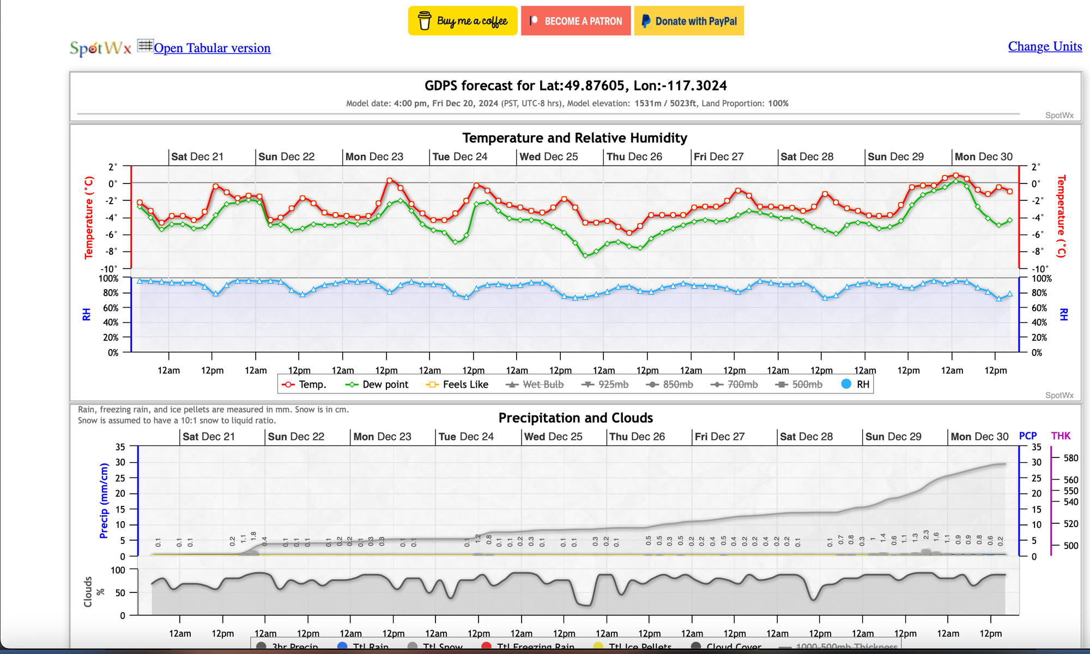The image size is (1090, 654).
Task: Toggle the Feels Like series in legend
Action: [465, 384]
